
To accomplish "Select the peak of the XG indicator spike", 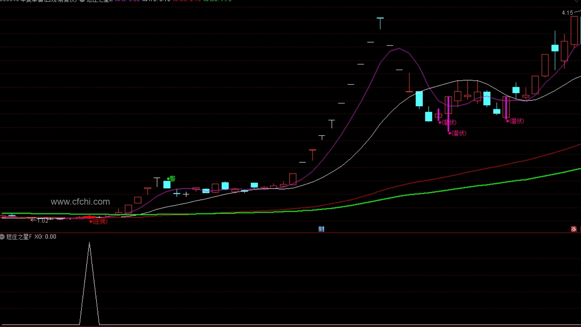I will [x=89, y=243].
